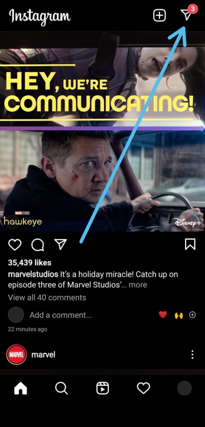Open the Reels tab
The image size is (205, 427).
pos(103,388)
